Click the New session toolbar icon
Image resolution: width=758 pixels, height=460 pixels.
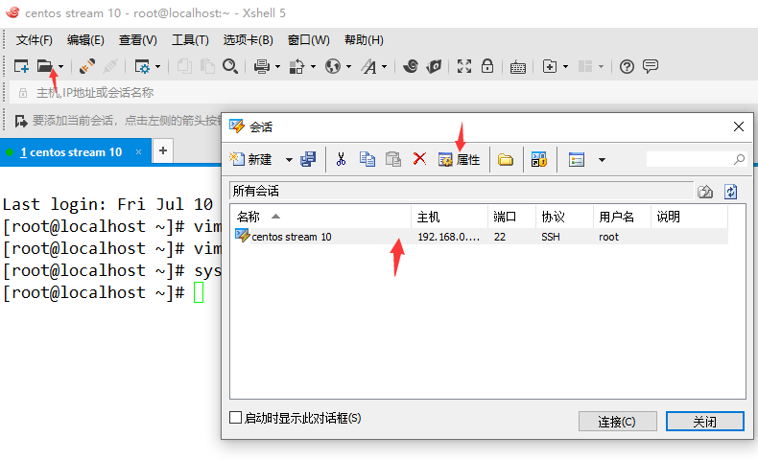21,66
